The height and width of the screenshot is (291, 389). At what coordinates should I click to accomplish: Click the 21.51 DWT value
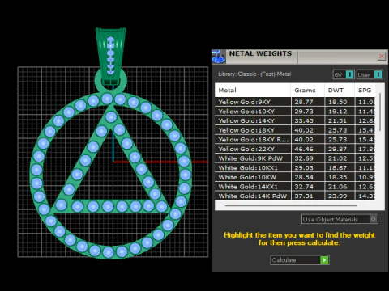(x=338, y=120)
